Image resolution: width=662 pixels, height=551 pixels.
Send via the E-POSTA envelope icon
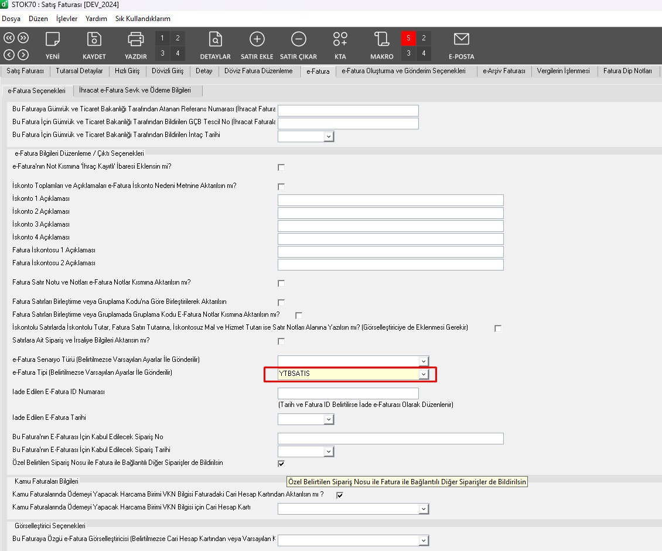coord(461,40)
